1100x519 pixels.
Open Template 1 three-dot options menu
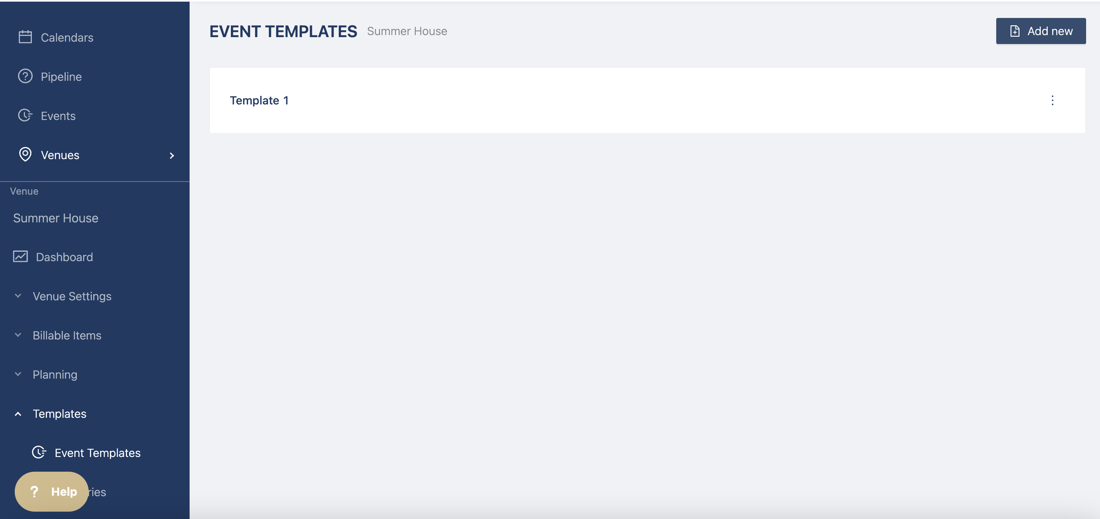tap(1052, 100)
